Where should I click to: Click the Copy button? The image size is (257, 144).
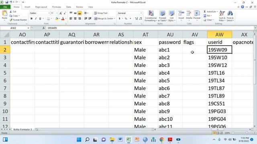(14, 16)
